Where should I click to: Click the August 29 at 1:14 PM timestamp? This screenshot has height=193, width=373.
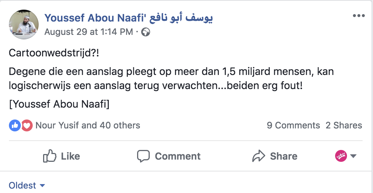point(88,32)
